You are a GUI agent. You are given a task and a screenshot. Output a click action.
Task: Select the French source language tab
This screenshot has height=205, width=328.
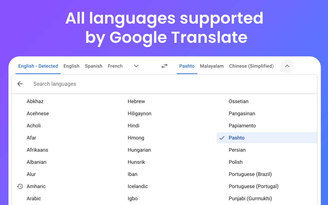point(115,66)
